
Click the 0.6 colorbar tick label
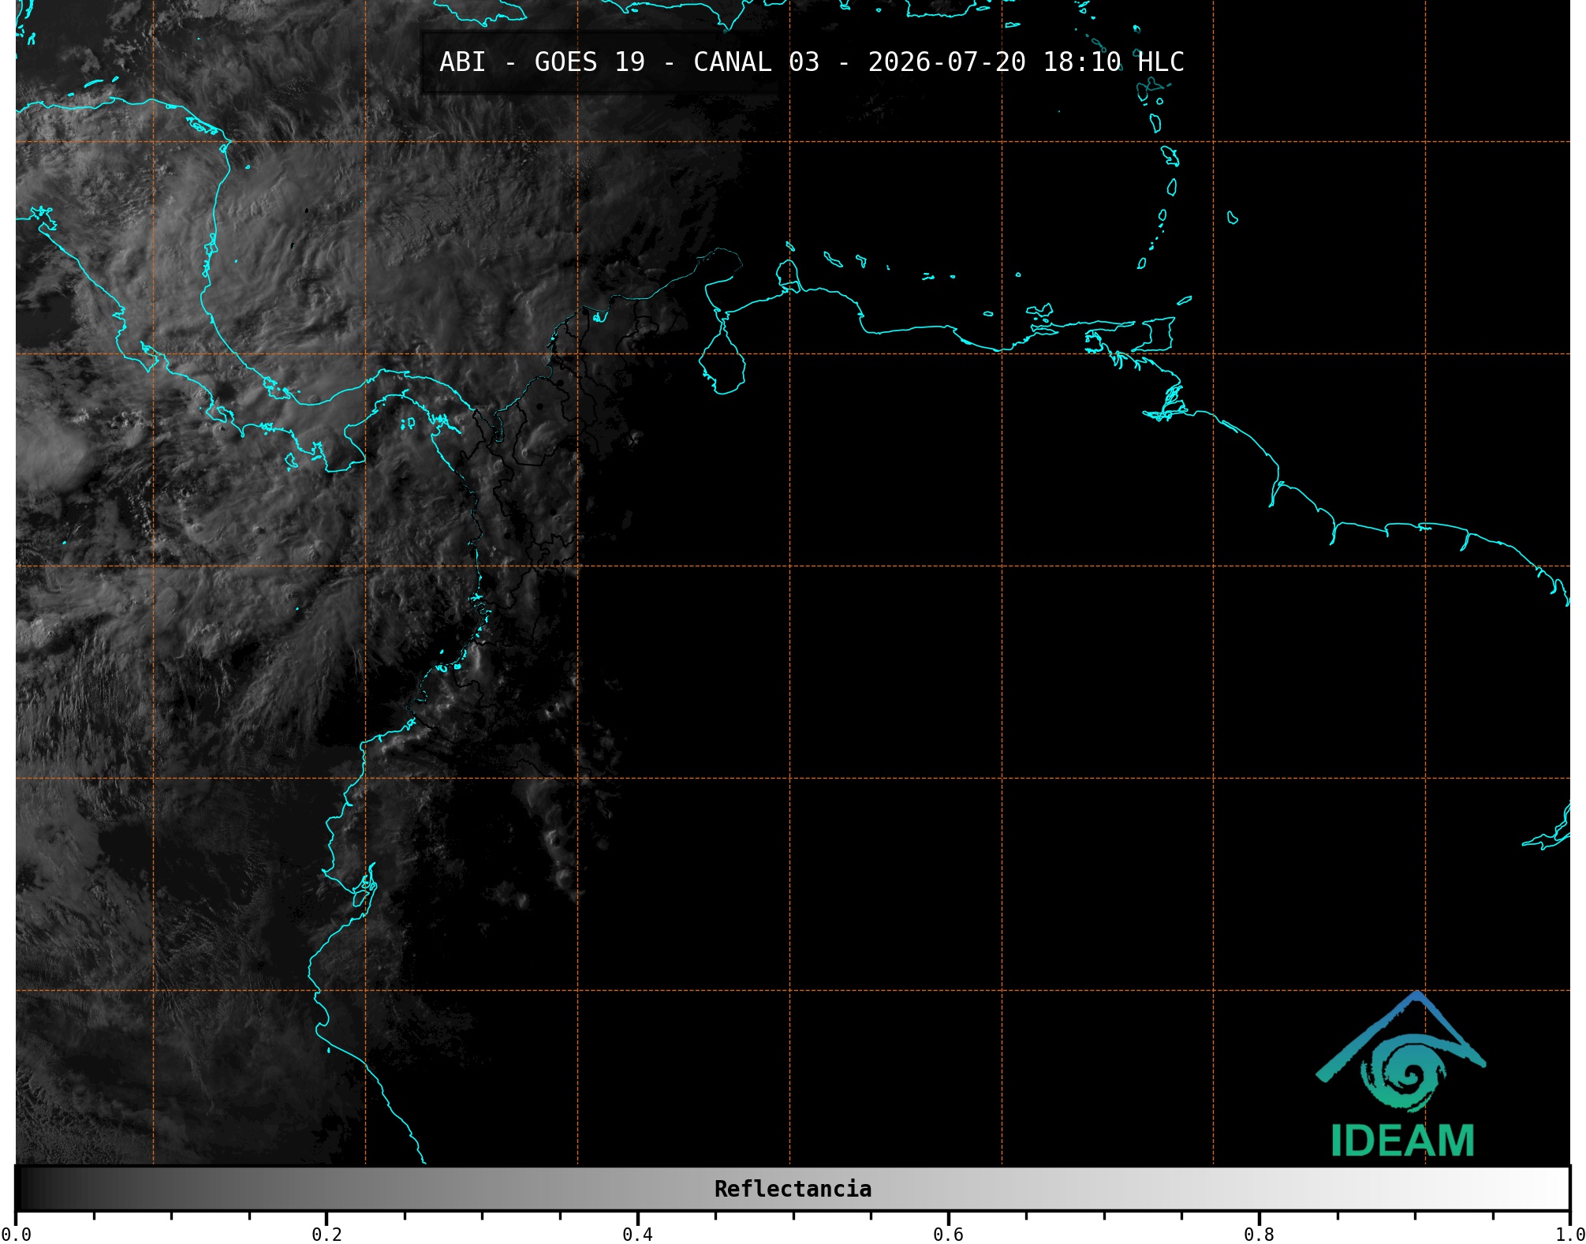(948, 1235)
